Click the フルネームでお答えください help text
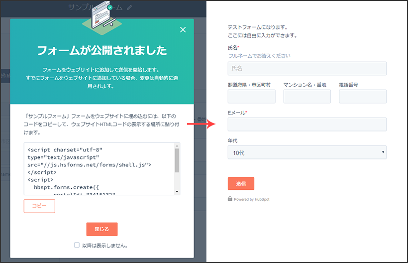Screen dimensions: 408x263 [x=259, y=56]
